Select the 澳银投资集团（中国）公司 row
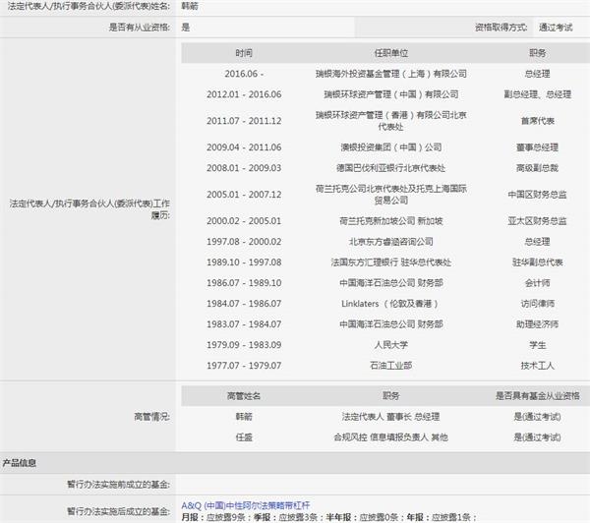This screenshot has width=590, height=523. click(x=390, y=146)
